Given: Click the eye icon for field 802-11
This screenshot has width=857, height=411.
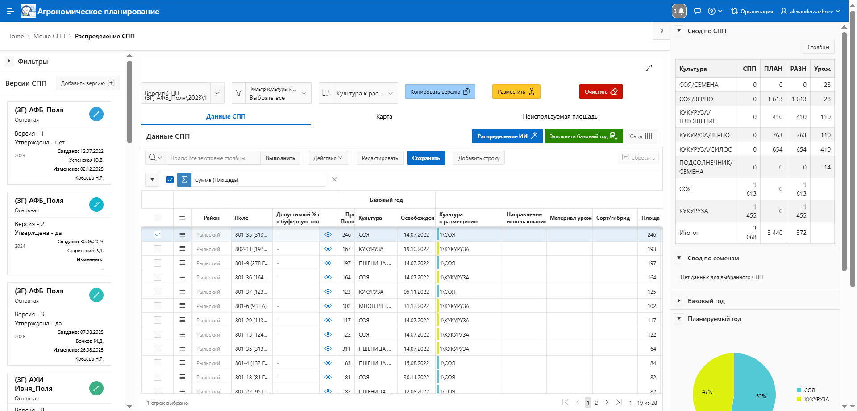Looking at the screenshot, I should click(328, 249).
